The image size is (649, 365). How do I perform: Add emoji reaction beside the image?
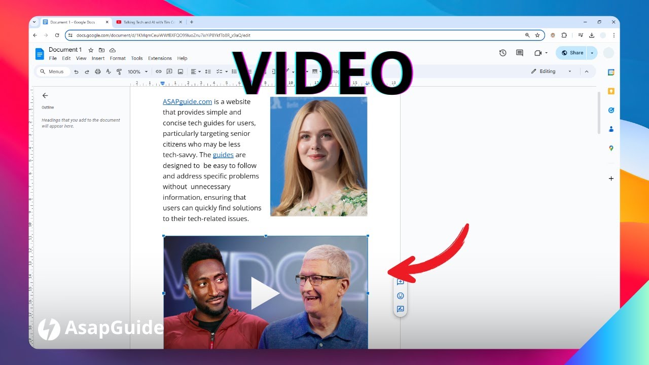click(x=400, y=296)
